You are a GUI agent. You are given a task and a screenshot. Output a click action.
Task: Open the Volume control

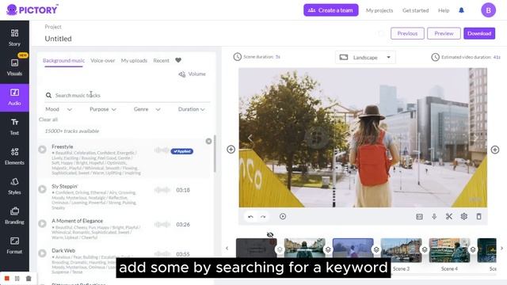pyautogui.click(x=192, y=74)
